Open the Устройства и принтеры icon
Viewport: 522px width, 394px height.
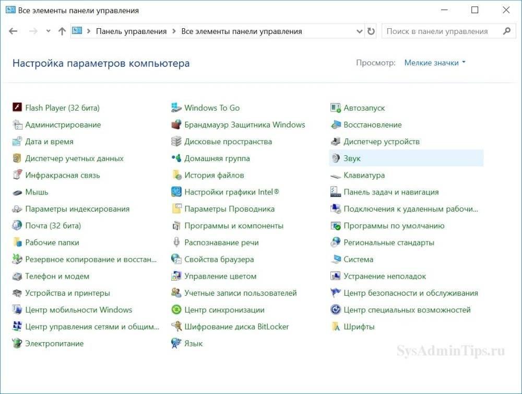(x=17, y=293)
